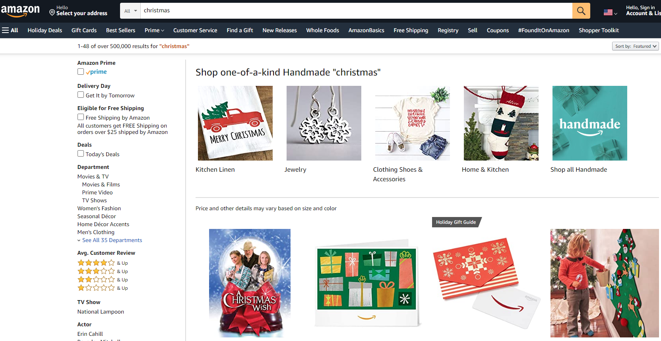661x341 pixels.
Task: Go to Best Sellers navigation item
Action: coord(120,30)
